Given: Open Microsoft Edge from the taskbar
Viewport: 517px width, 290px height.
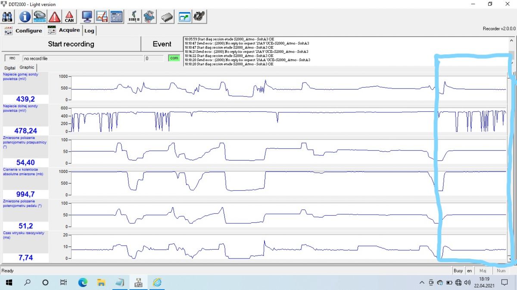Looking at the screenshot, I should click(82, 283).
